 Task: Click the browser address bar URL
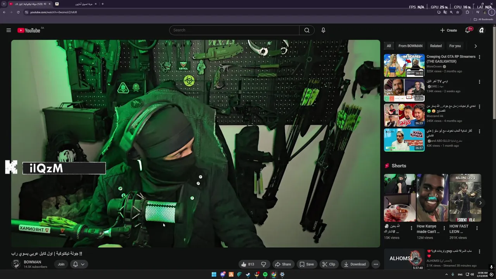[53, 12]
